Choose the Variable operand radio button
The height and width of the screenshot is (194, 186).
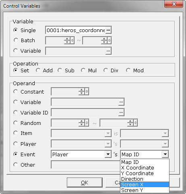[16, 102]
